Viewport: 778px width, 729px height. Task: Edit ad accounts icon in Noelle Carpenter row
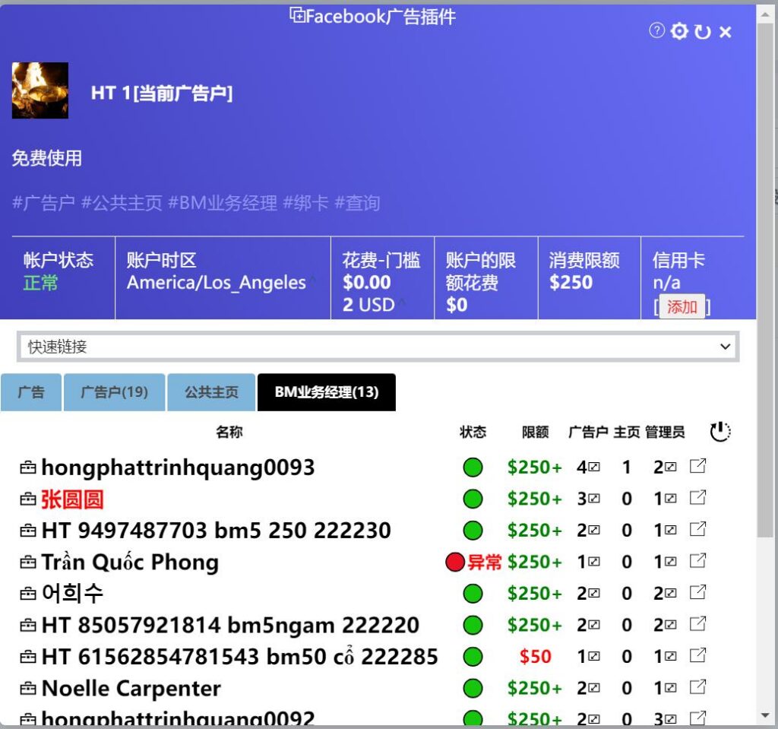(594, 688)
